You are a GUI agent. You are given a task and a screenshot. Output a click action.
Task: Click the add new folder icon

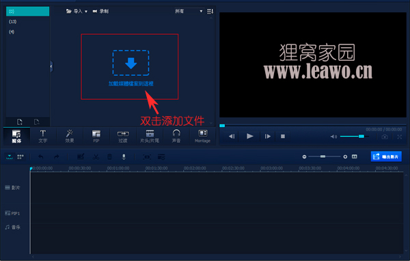[20, 122]
